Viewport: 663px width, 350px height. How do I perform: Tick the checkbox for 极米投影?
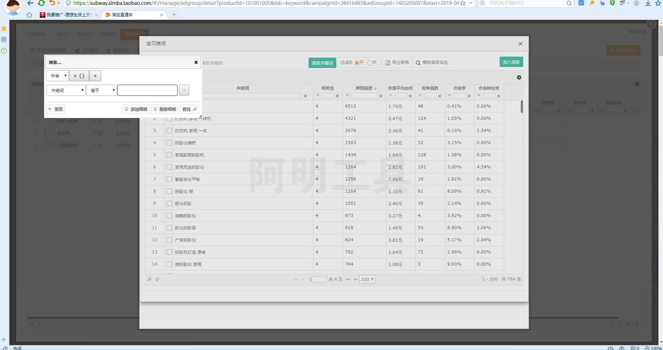(169, 203)
